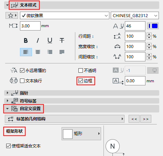
Task: Click the 0.00 frame offset field
Action: coord(135,81)
